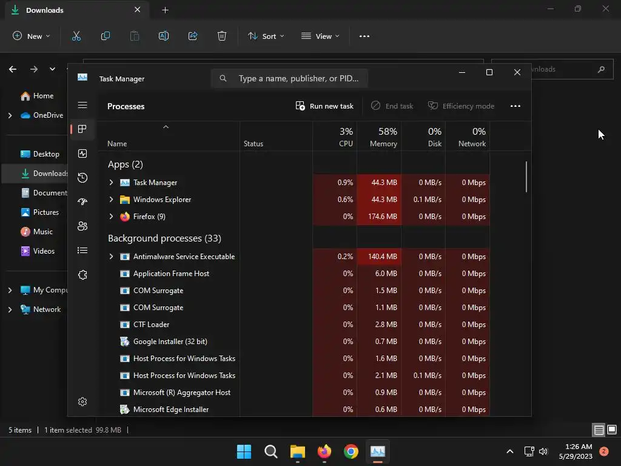Open volume control in system tray
Image resolution: width=621 pixels, height=466 pixels.
(x=543, y=451)
